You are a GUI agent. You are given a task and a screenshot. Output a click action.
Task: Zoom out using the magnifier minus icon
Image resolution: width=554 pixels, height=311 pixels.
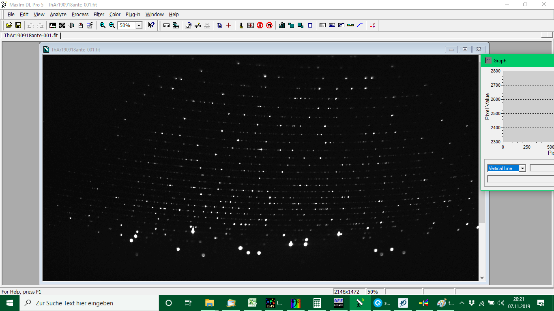[112, 25]
